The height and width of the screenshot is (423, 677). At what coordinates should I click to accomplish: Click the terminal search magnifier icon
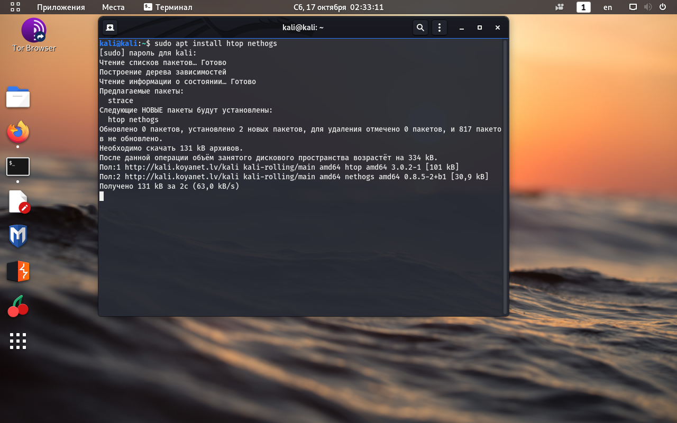coord(420,27)
